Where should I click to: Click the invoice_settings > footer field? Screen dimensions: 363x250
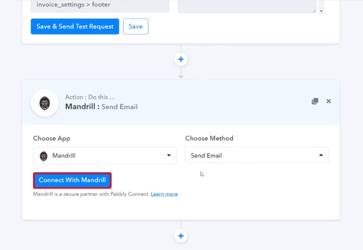tap(100, 5)
